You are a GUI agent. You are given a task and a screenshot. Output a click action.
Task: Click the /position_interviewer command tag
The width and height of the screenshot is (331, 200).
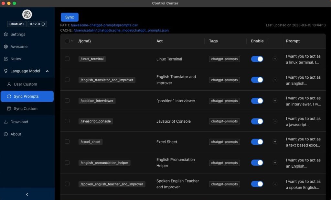point(97,101)
